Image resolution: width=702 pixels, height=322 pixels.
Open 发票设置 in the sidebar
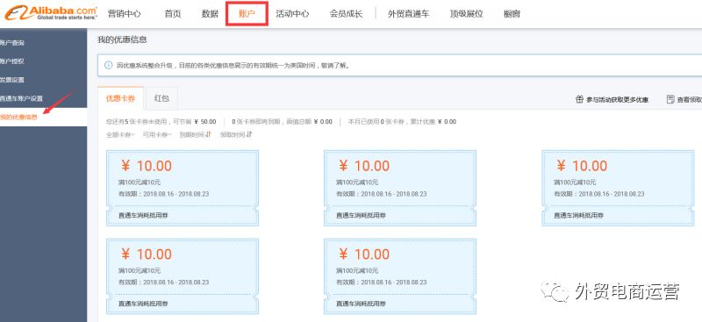12,80
